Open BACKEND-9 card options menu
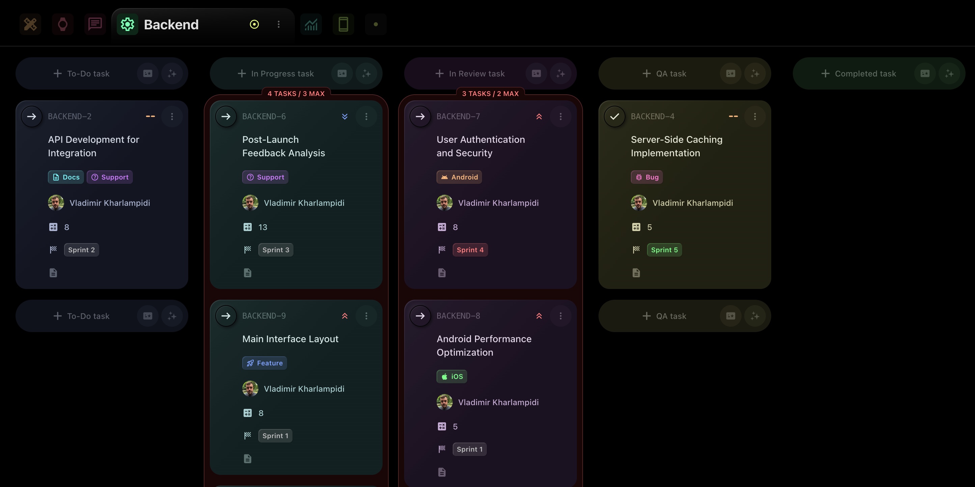Screen dimensions: 975x487 click(366, 316)
